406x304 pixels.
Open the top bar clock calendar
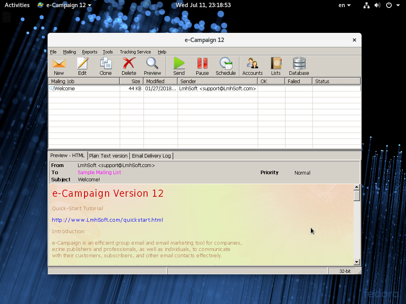tap(203, 5)
